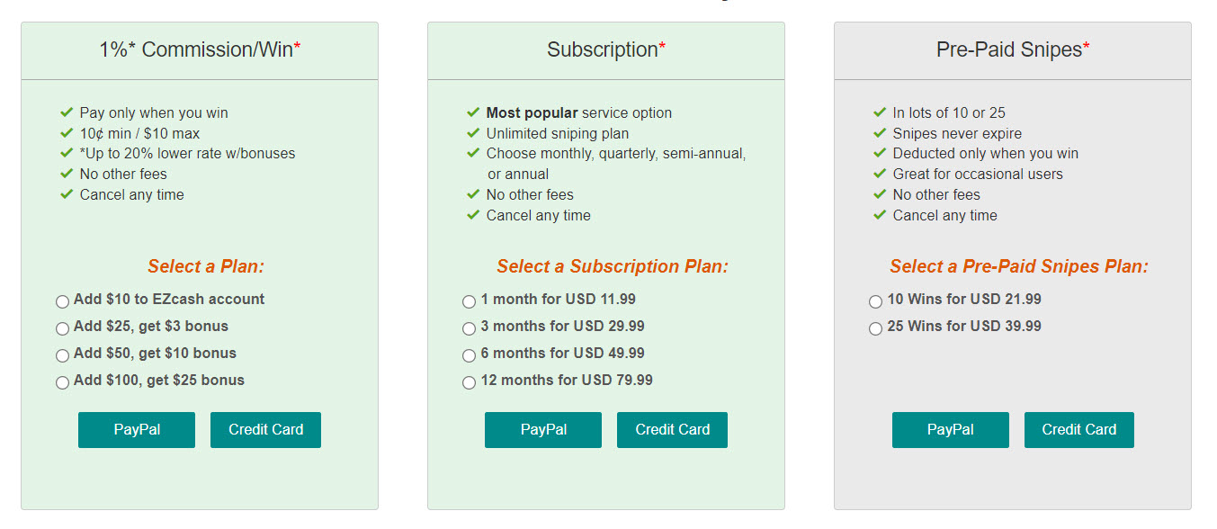Choose Add $25, get $3 bonus
1217x529 pixels.
[x=62, y=328]
